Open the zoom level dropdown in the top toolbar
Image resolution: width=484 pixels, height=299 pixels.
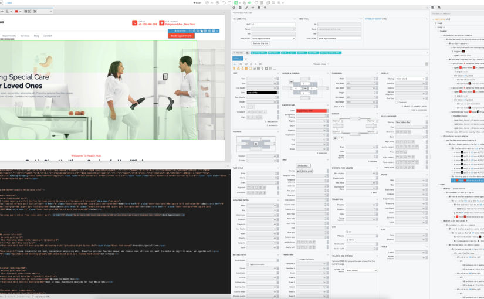280,2
